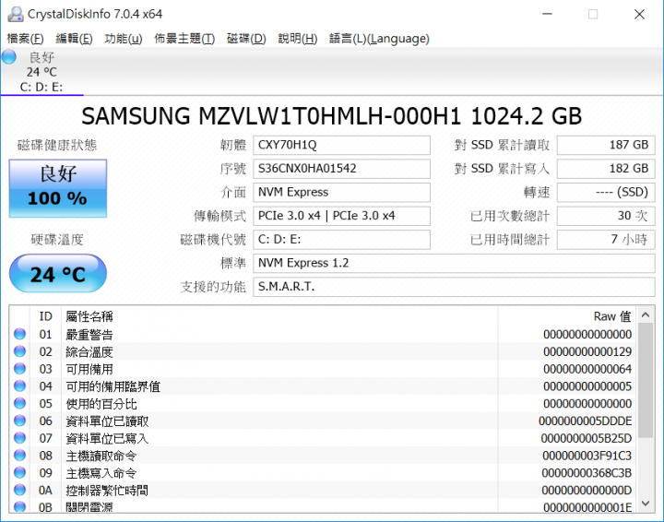Open the 佈景主題(T) menu
The width and height of the screenshot is (664, 522).
point(184,39)
